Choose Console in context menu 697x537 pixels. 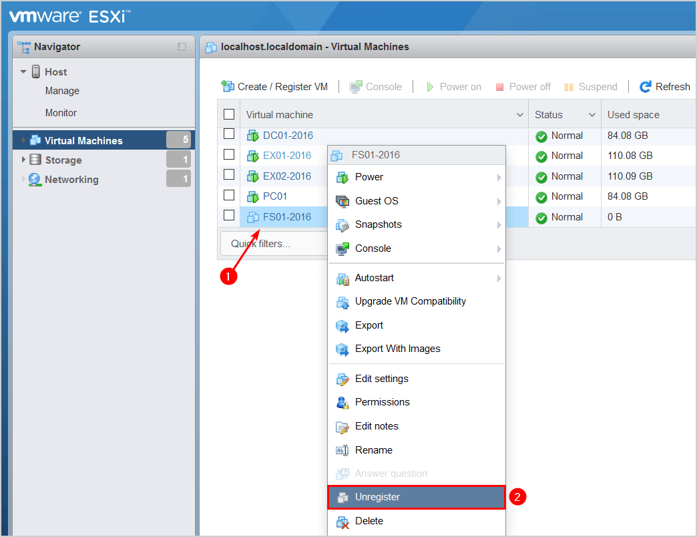coord(417,248)
